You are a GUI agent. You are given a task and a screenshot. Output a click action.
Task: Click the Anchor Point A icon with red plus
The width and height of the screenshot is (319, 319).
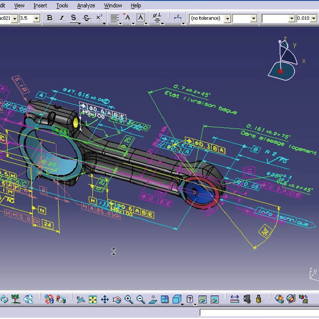click(x=127, y=17)
